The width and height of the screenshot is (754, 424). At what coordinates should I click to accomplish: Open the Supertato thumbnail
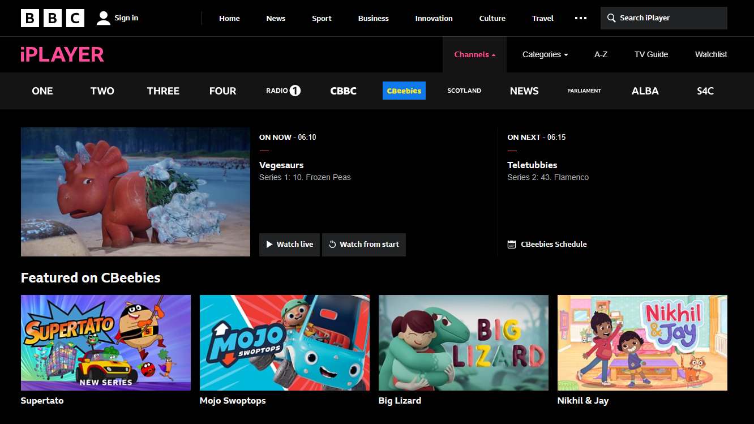click(106, 342)
